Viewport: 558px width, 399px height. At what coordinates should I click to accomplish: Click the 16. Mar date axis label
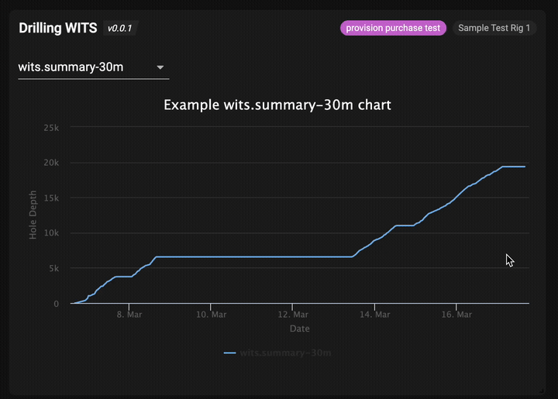(x=456, y=315)
